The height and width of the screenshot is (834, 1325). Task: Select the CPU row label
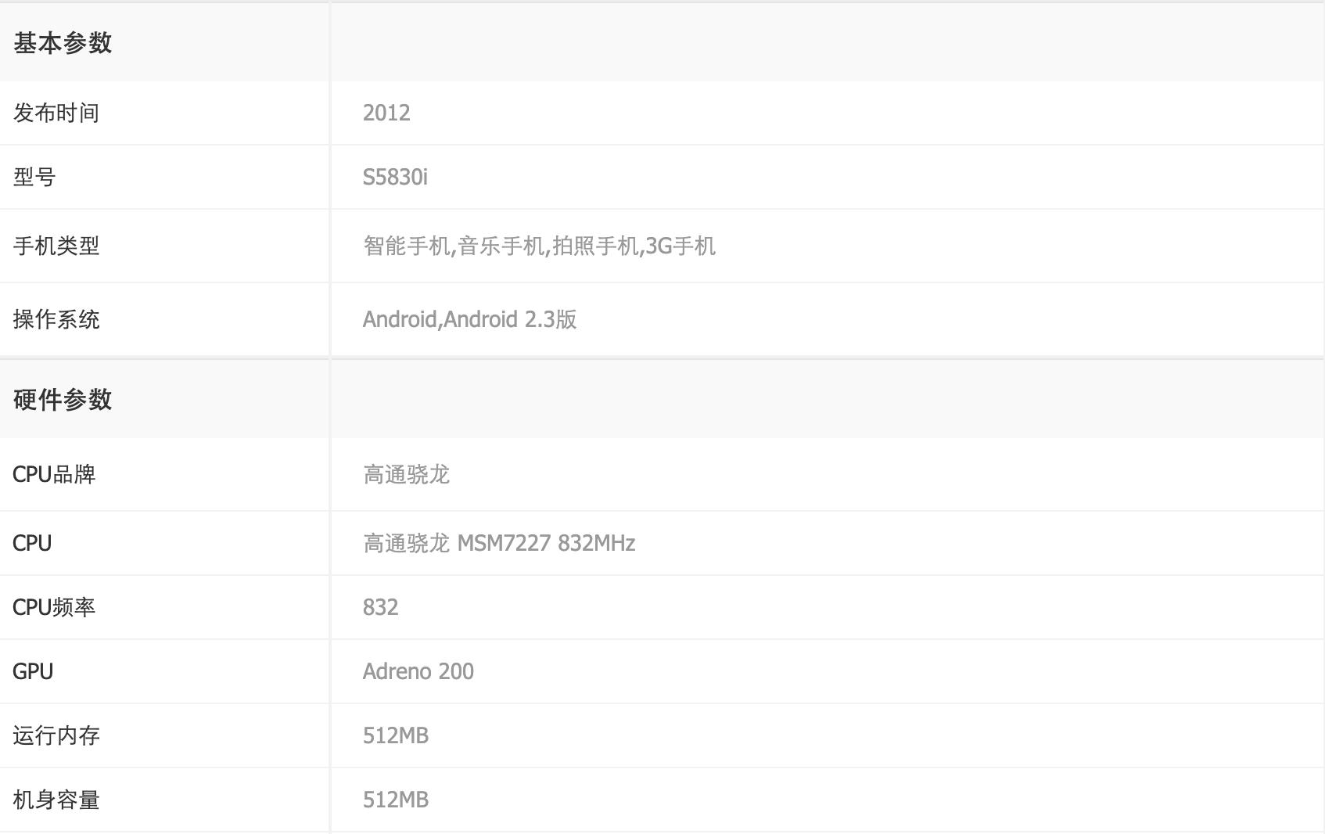32,543
